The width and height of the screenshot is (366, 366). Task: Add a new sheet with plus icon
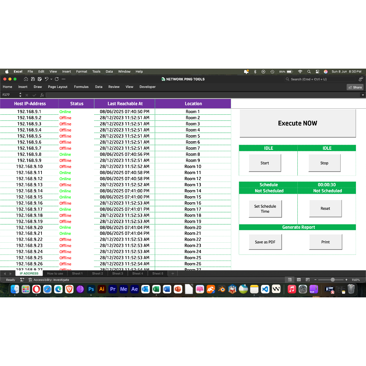pyautogui.click(x=173, y=273)
